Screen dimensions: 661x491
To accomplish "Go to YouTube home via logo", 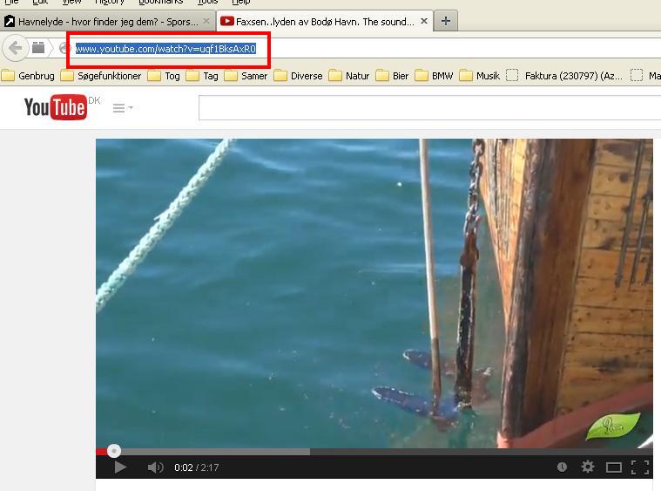I will (56, 106).
